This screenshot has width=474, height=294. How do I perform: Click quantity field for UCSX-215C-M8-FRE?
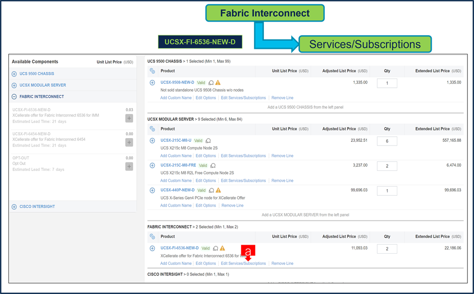[387, 166]
